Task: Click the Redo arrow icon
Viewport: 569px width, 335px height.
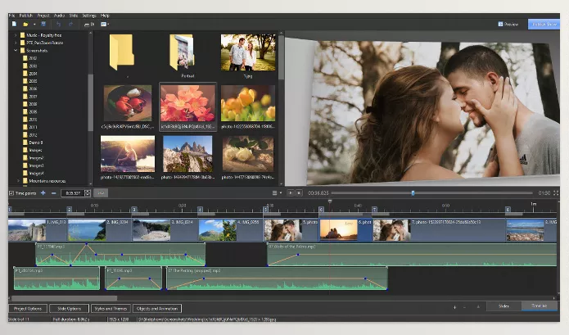Action: click(70, 24)
